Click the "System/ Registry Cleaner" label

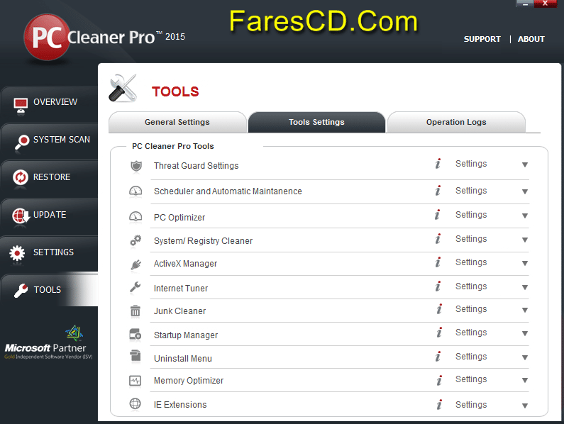coord(203,241)
